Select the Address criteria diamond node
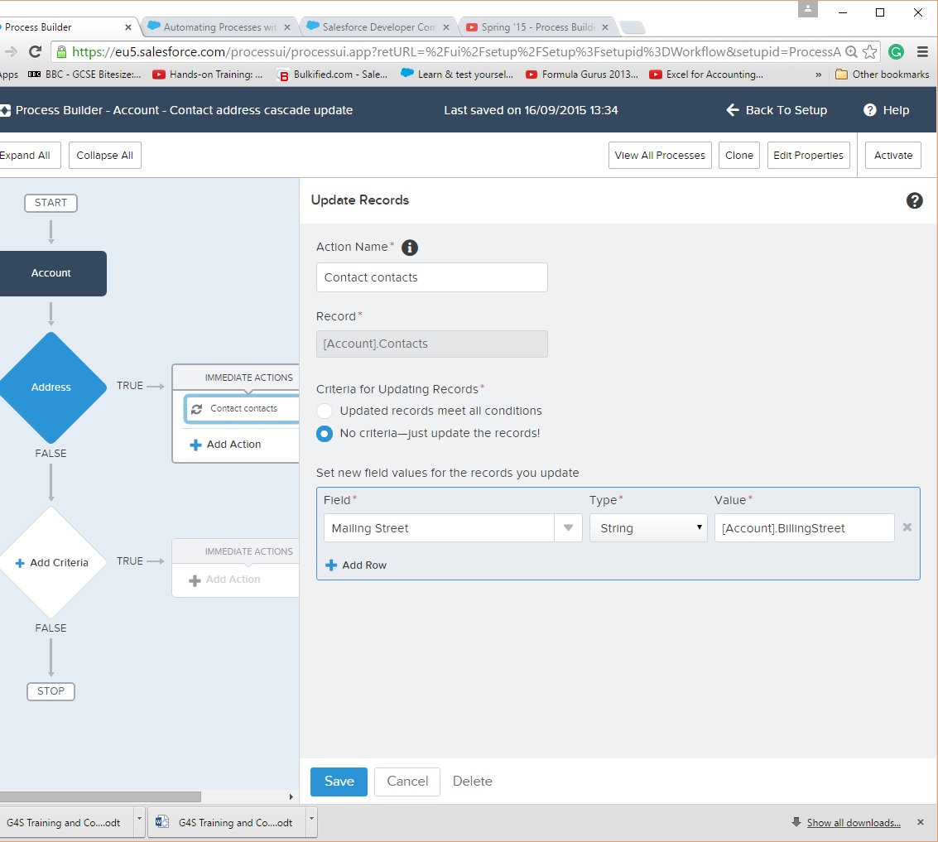This screenshot has height=842, width=938. [x=51, y=387]
